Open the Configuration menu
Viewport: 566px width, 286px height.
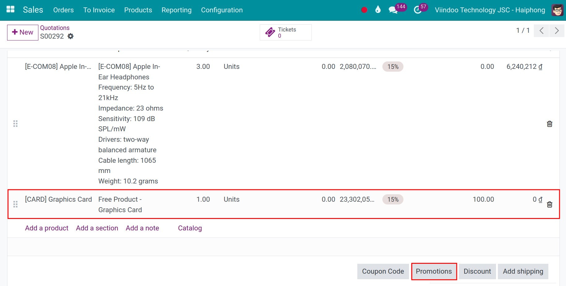click(222, 10)
